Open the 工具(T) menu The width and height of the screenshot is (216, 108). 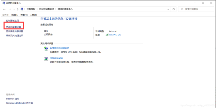coord(33,15)
